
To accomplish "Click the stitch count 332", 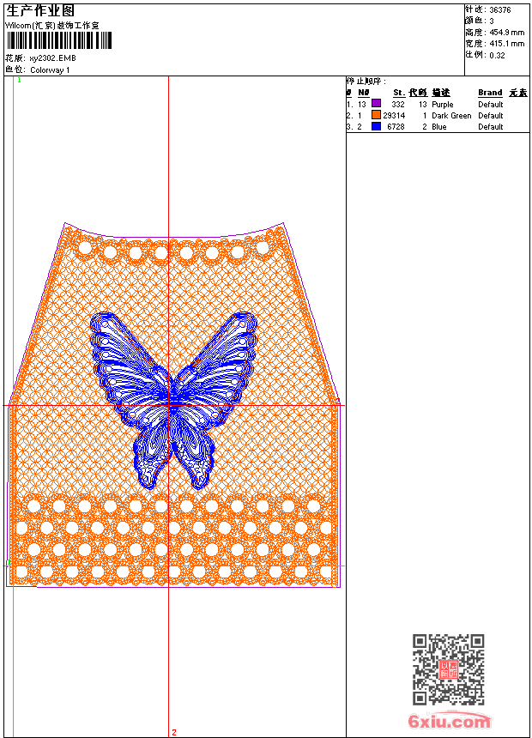I will tap(398, 105).
